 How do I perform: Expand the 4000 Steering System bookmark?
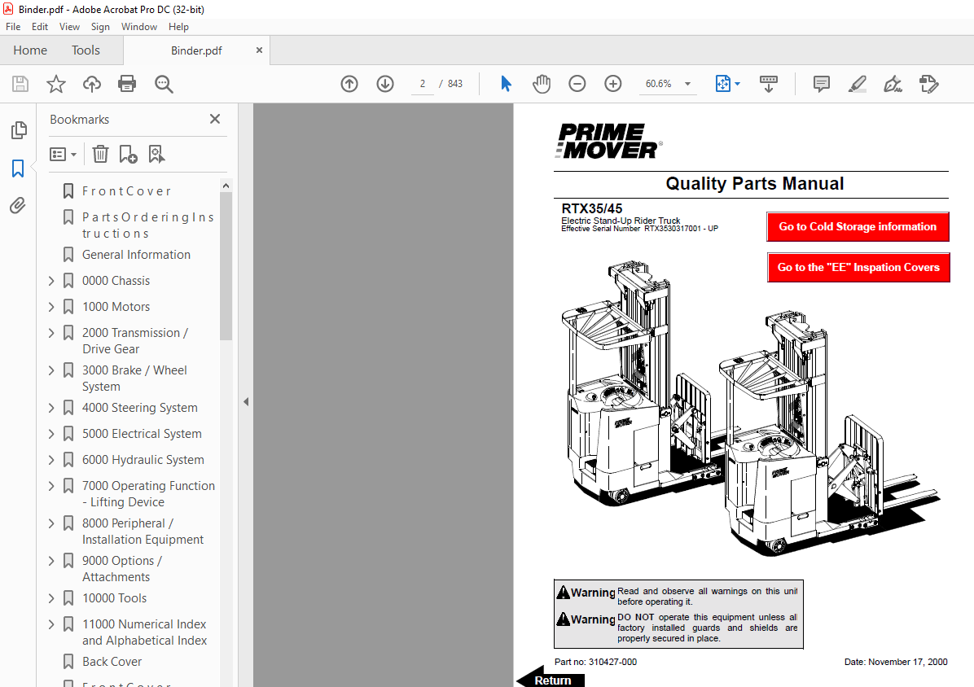click(x=51, y=409)
